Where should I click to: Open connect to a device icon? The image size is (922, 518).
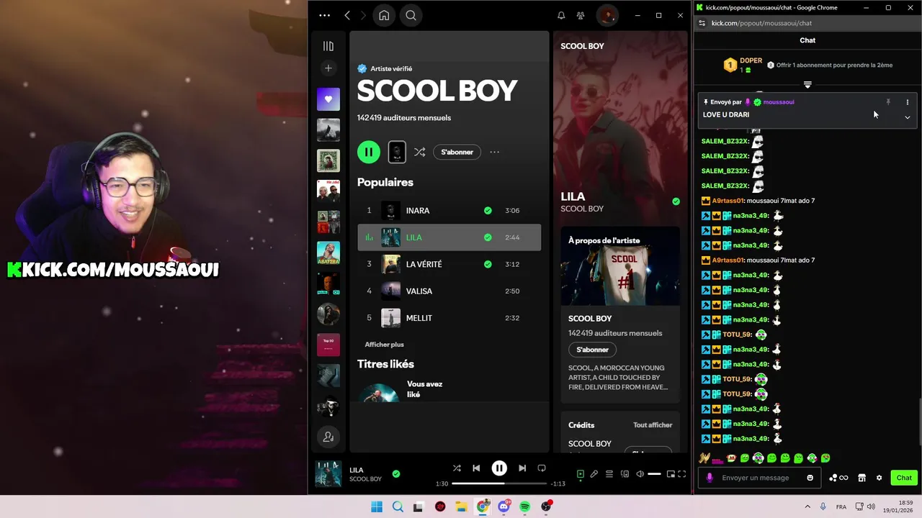click(625, 474)
